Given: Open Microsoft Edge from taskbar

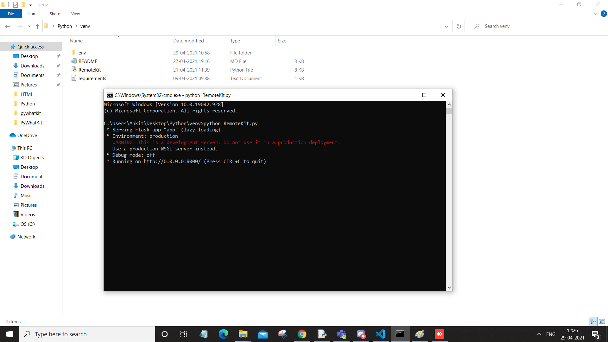Looking at the screenshot, I should tap(223, 334).
